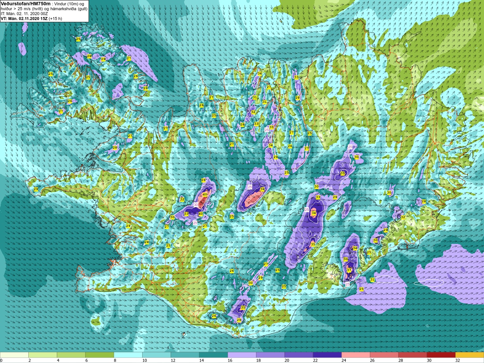Select the 2–4 light green legend swatch
This screenshot has height=363, width=484.
[43, 355]
